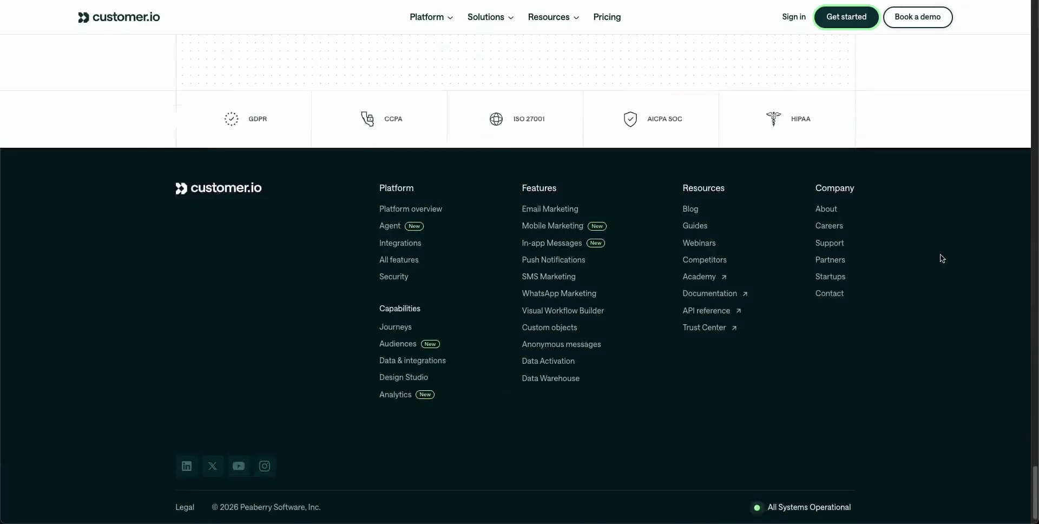Open the Agent footer link
Screen dimensions: 1039x524
click(x=390, y=226)
